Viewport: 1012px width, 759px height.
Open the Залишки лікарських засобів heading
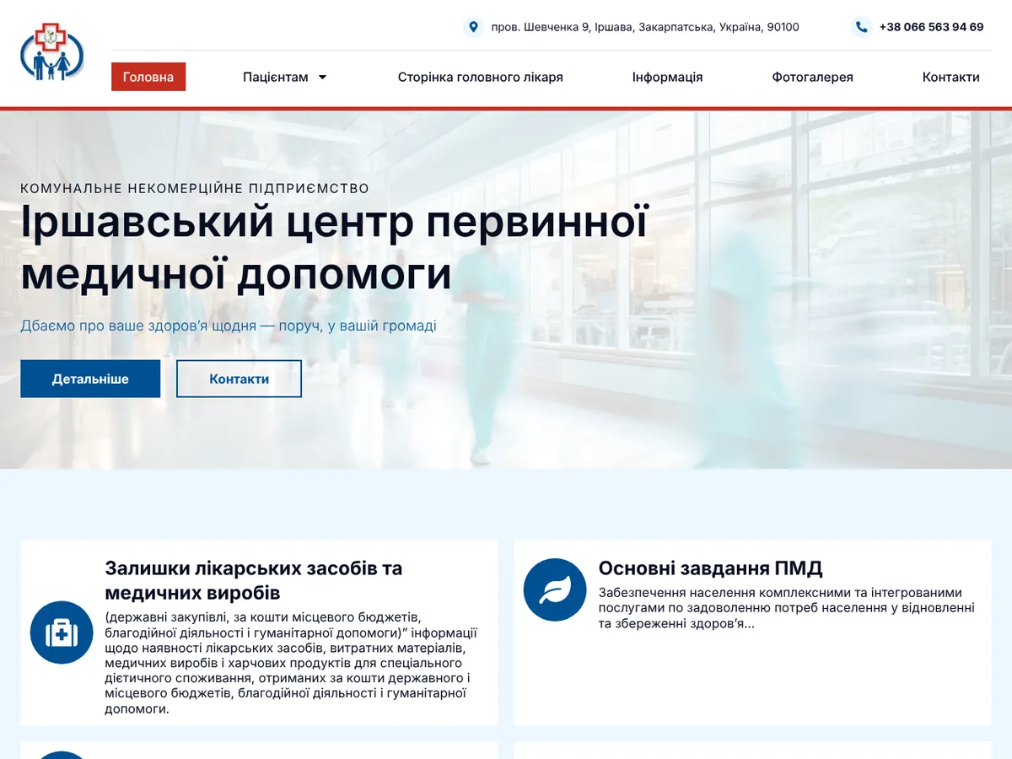(x=254, y=580)
